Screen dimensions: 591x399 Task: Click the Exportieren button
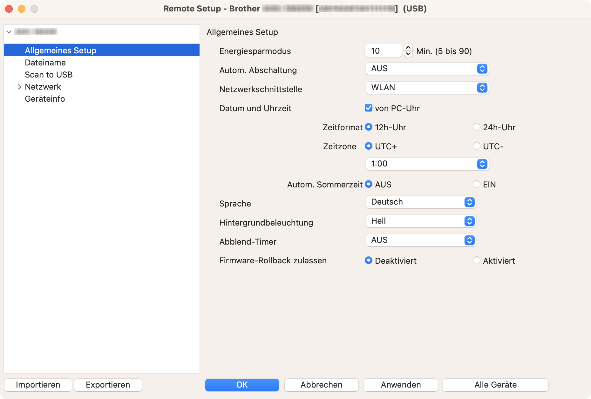108,385
